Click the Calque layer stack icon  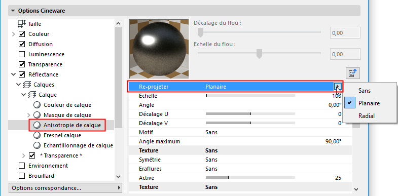click(x=32, y=95)
